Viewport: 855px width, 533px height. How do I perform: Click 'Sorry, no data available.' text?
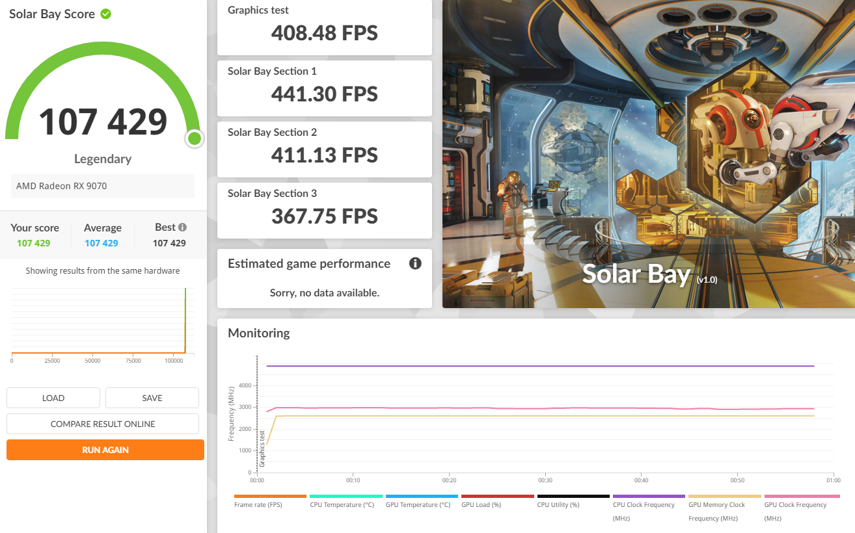pos(324,293)
